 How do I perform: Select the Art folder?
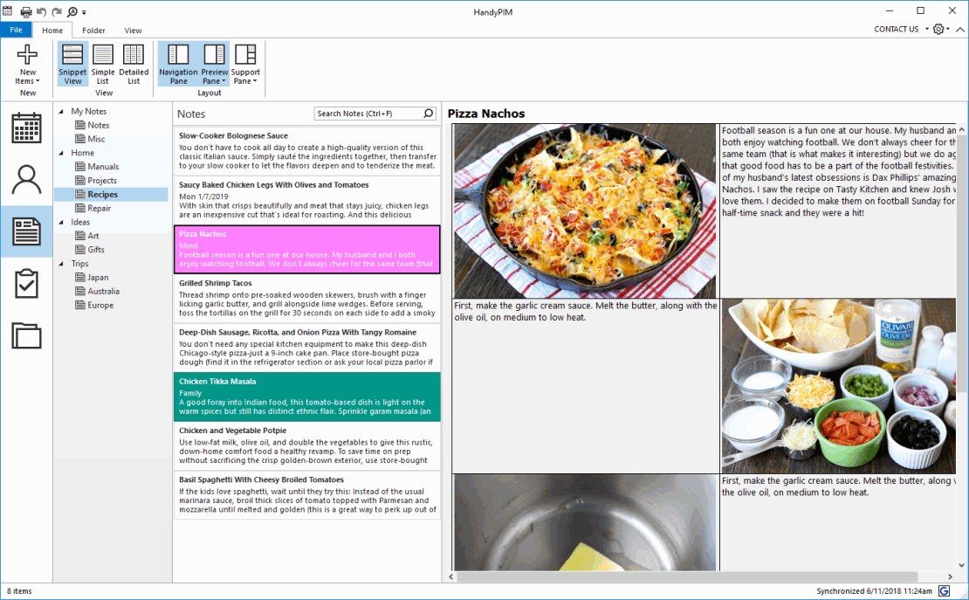[87, 236]
